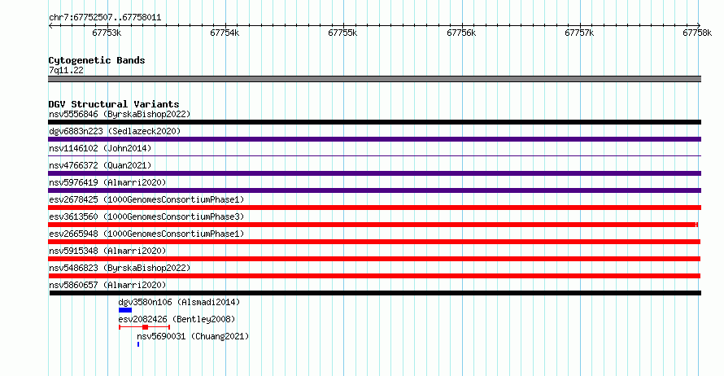The image size is (724, 376).
Task: Click the red esv3613560 variant bar
Action: click(x=373, y=225)
